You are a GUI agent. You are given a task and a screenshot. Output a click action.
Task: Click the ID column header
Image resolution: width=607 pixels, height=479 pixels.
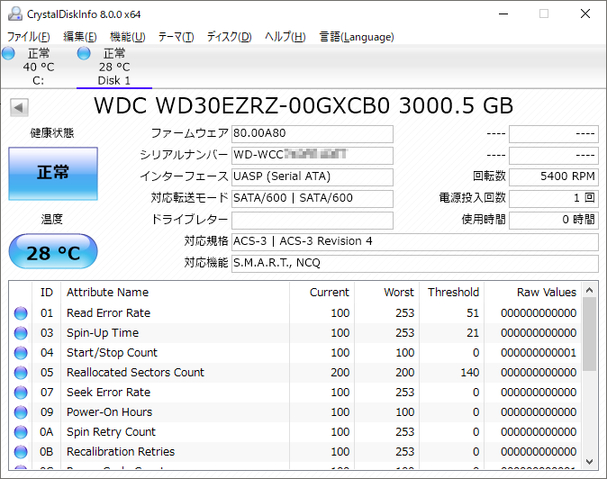pos(47,293)
